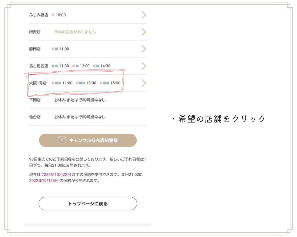Click the chevron beside 静岡店
This screenshot has width=297, height=237.
pyautogui.click(x=144, y=49)
